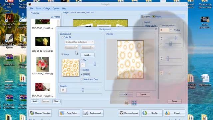Open the ФотоШОУ PRO desktop shortcut

pos(9,4)
